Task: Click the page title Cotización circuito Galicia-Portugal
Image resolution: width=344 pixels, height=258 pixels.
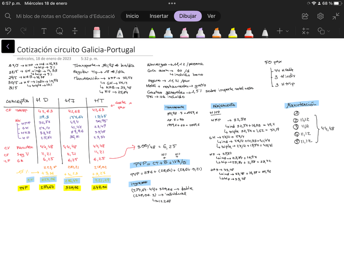Action: (76, 49)
